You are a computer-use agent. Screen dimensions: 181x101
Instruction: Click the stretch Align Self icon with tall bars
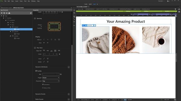point(55,50)
